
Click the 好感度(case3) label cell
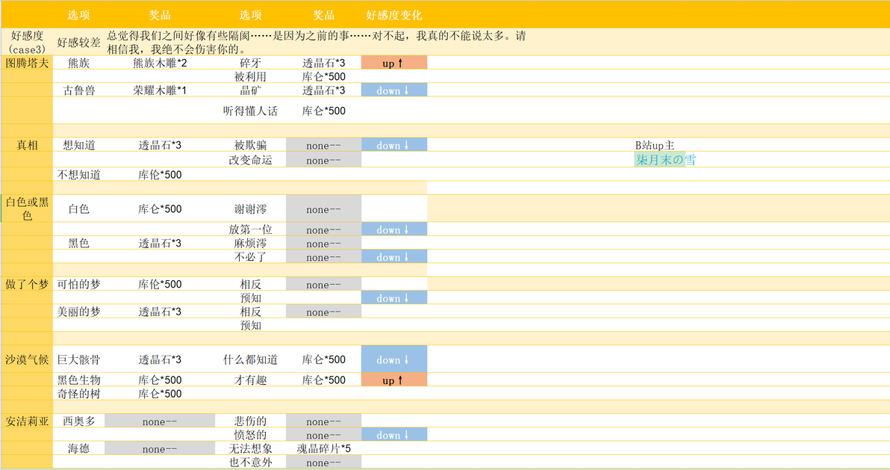click(x=27, y=42)
